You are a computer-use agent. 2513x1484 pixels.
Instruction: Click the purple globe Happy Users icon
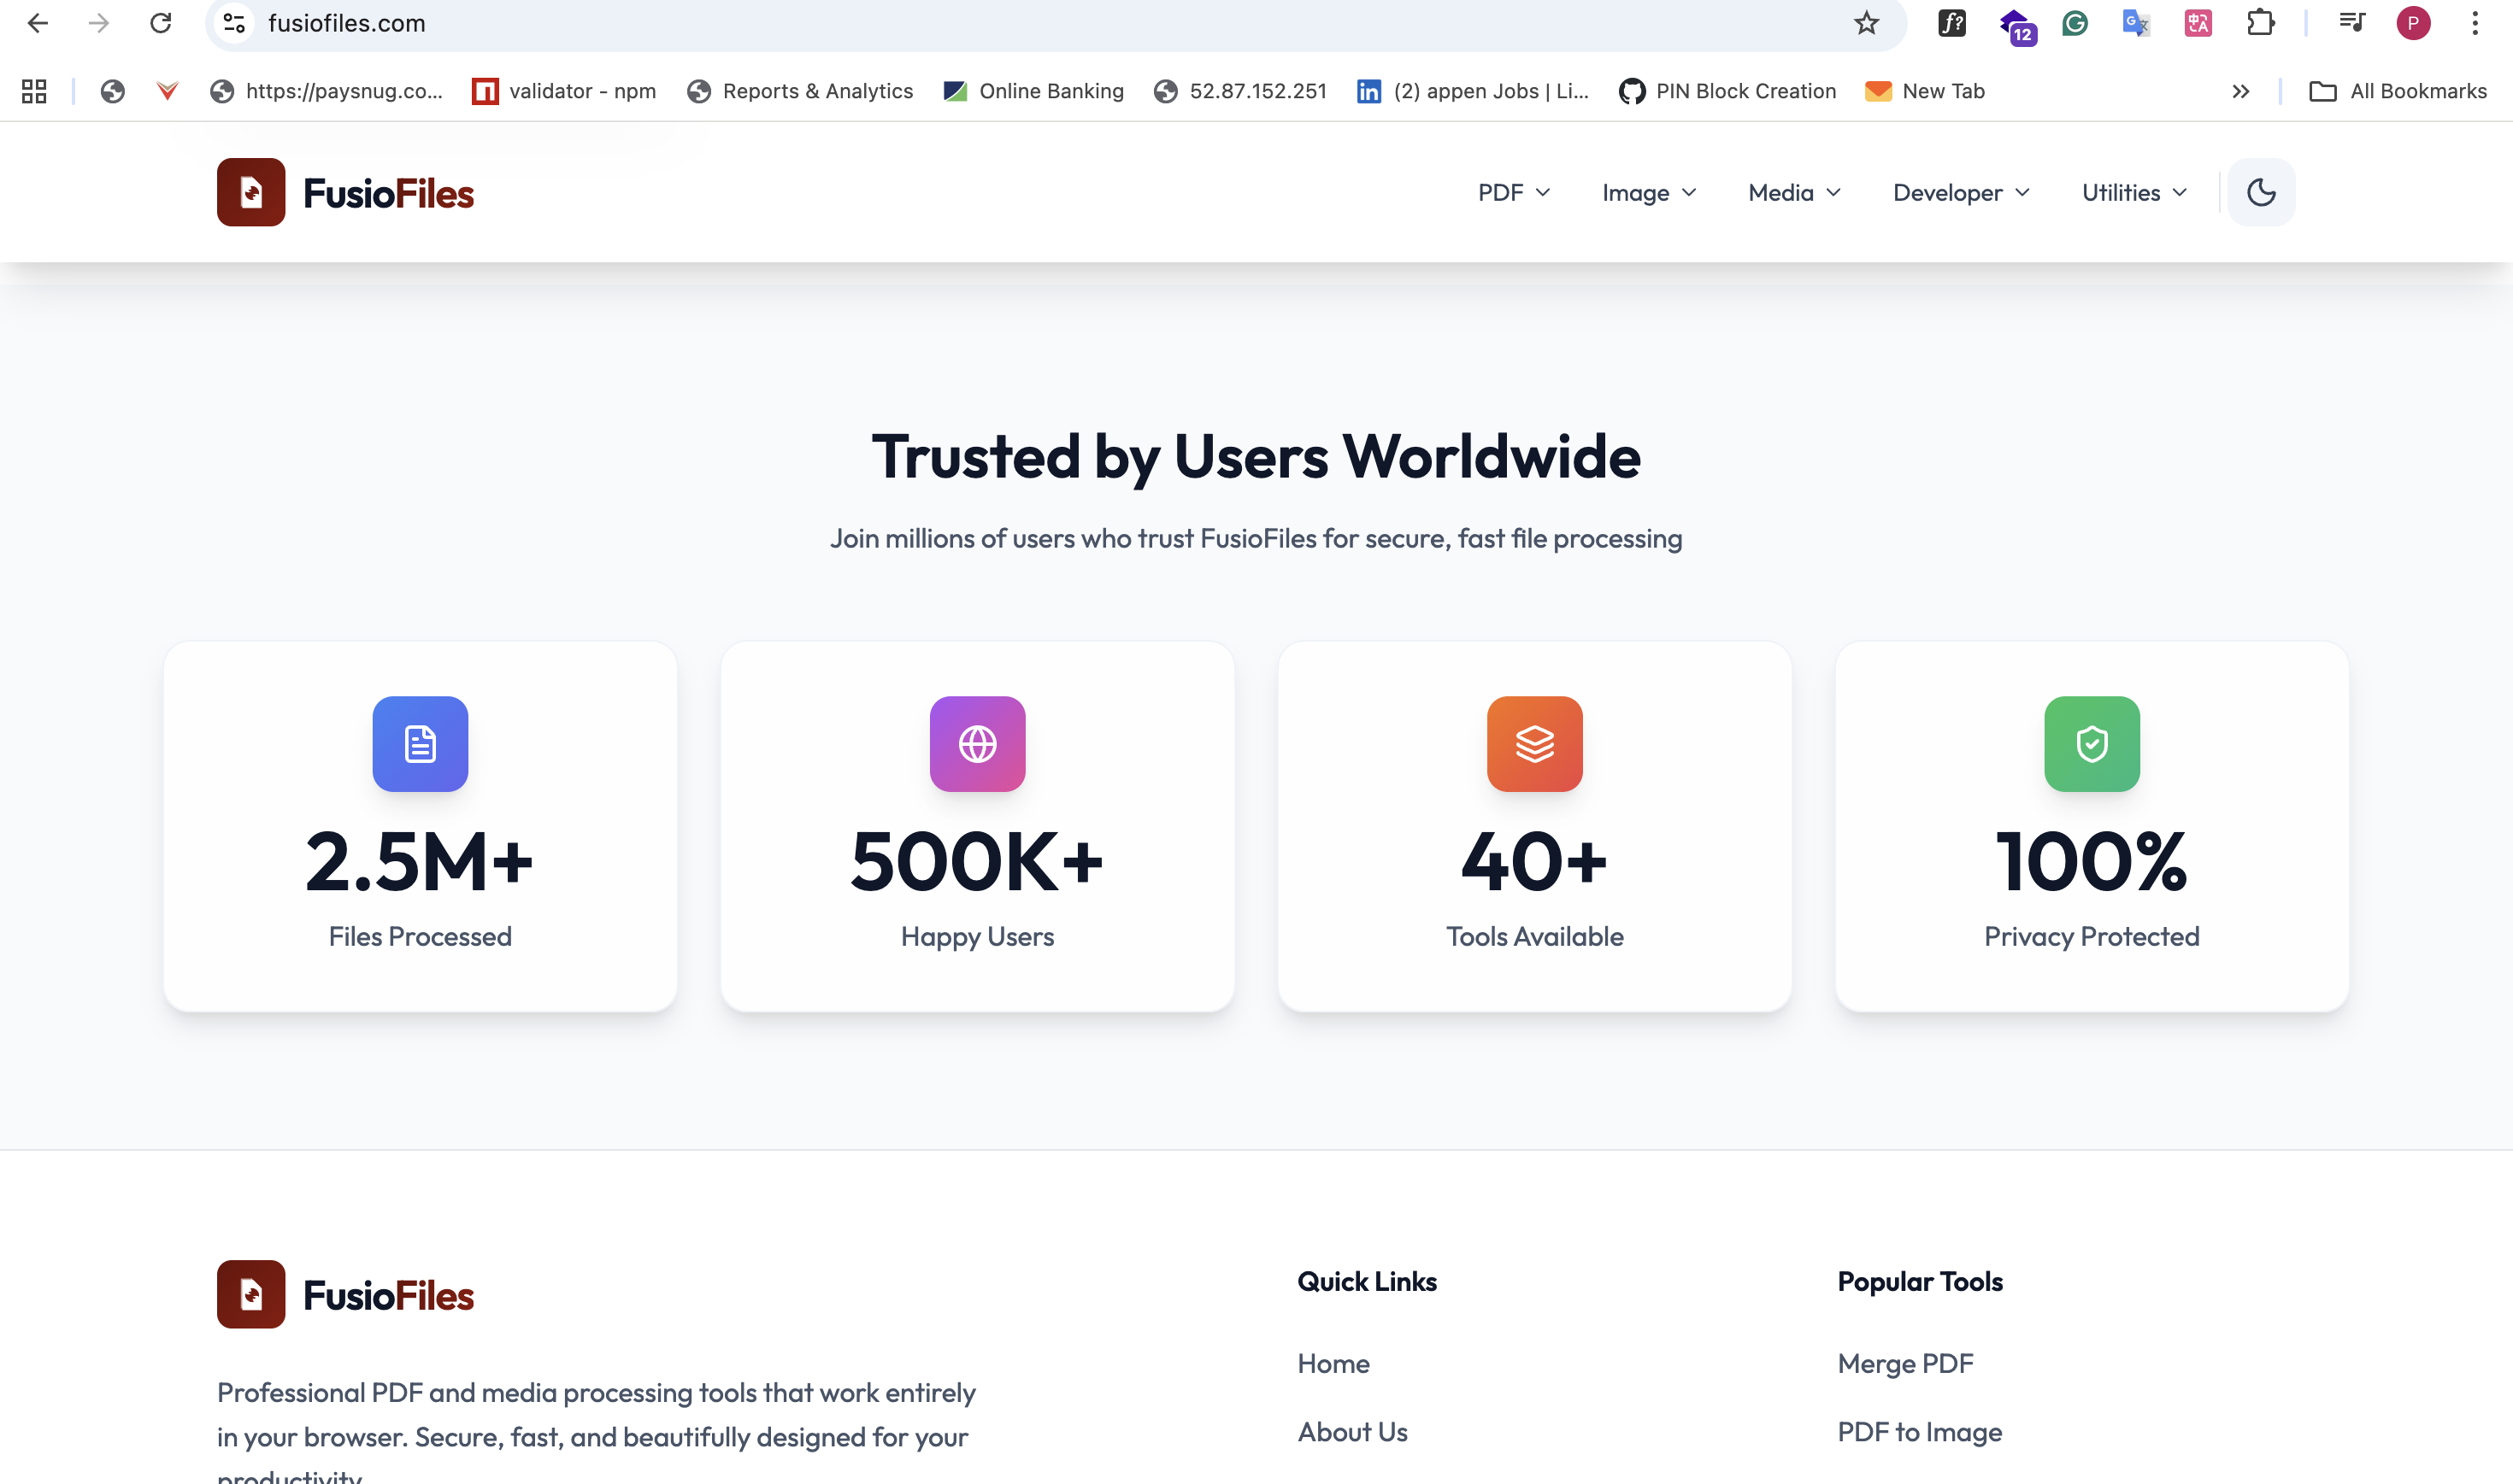977,744
